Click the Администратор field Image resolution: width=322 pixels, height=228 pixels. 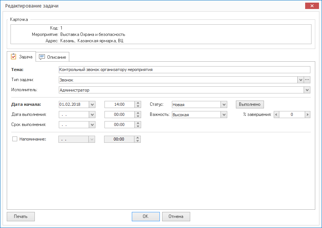tap(181, 90)
